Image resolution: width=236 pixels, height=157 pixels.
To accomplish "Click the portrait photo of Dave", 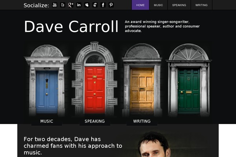I will pos(154,144).
